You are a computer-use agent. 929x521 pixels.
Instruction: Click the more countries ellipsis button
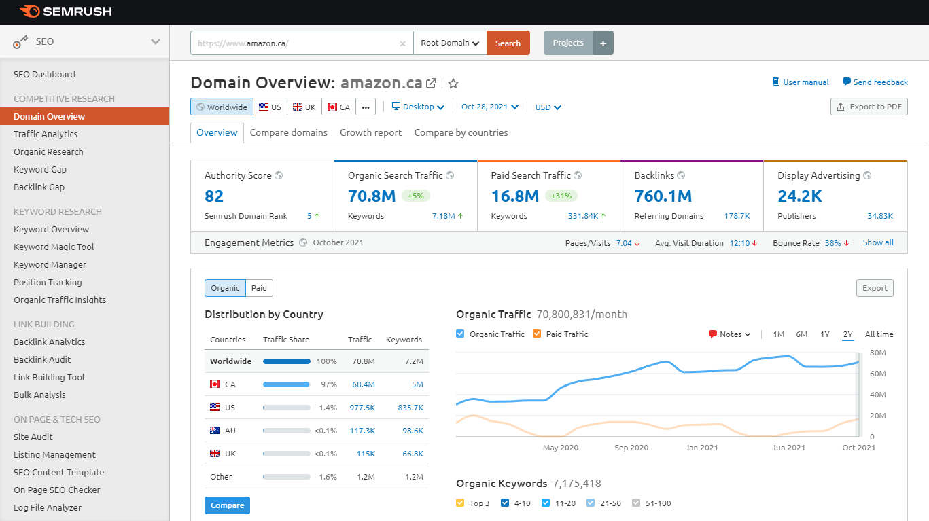pyautogui.click(x=366, y=107)
